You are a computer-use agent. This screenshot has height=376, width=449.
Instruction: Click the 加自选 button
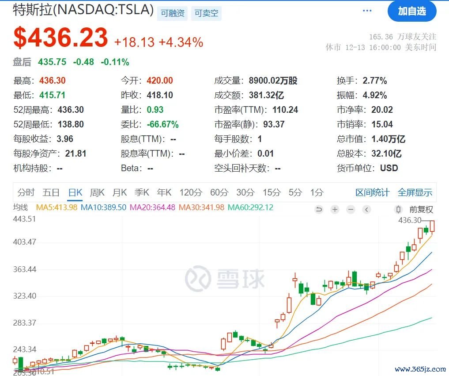point(412,11)
